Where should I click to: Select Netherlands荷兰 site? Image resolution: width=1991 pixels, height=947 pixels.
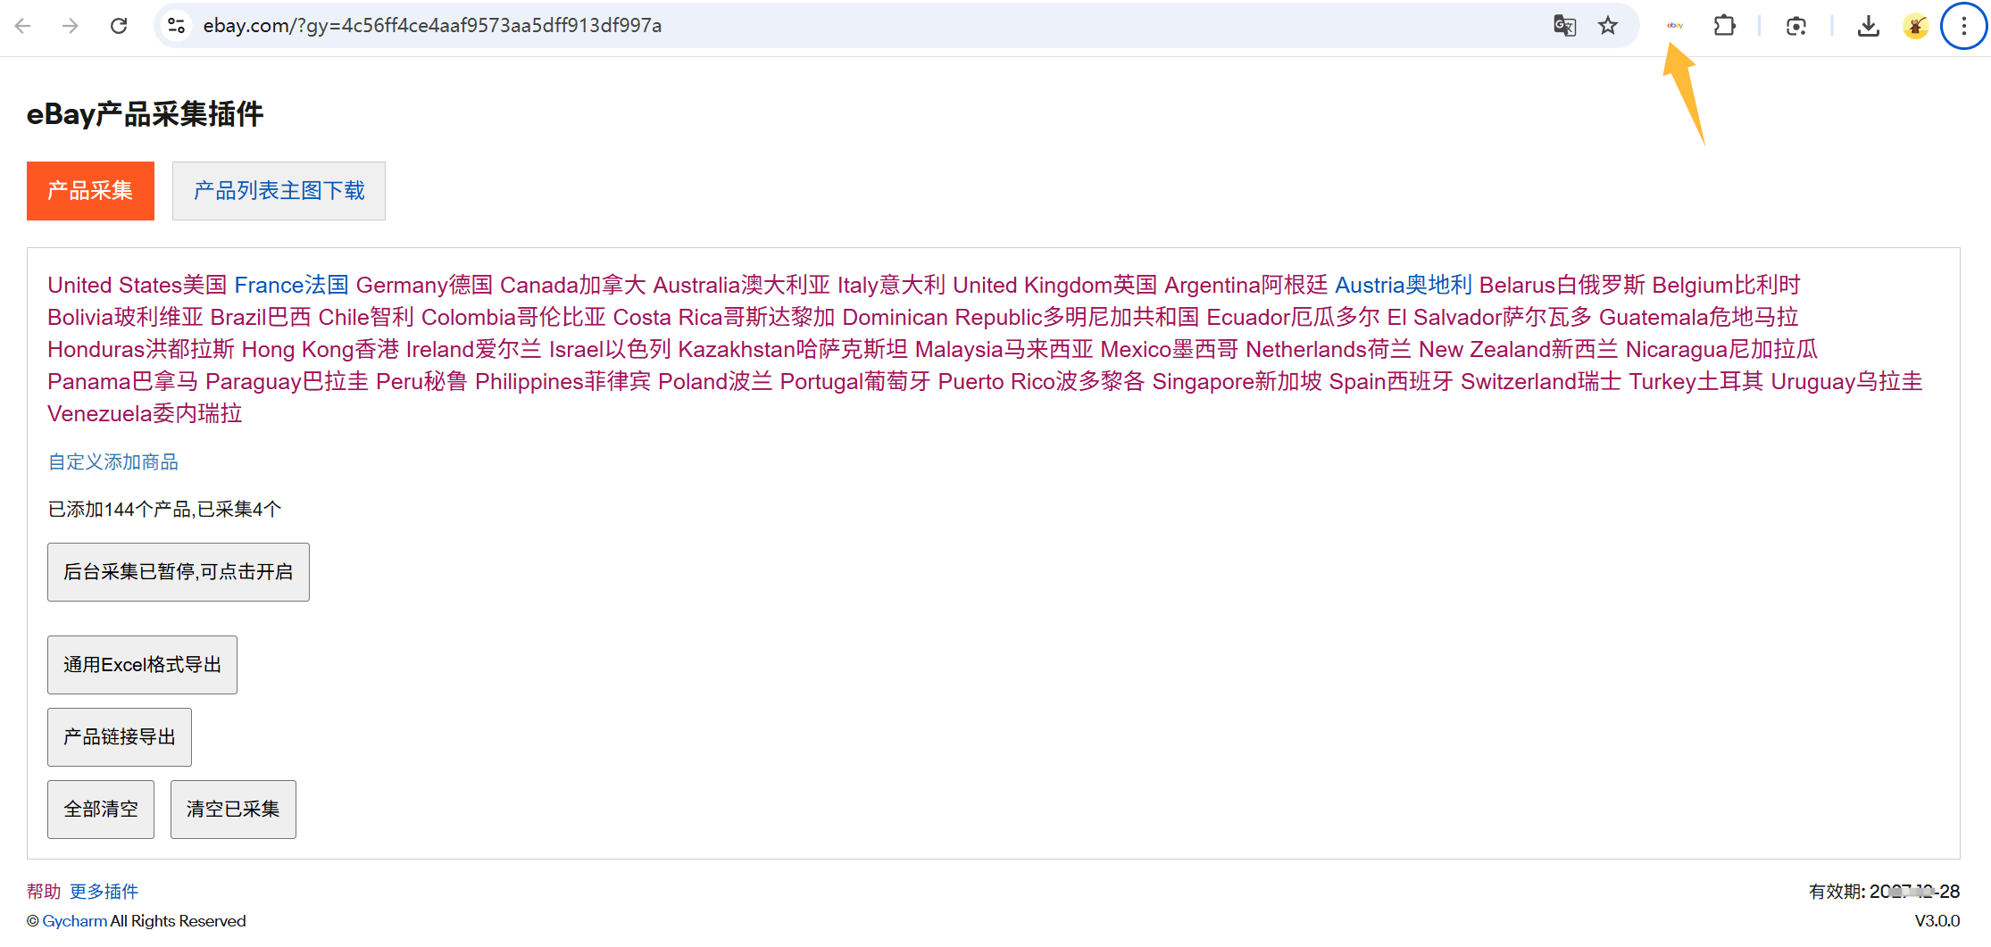[x=1328, y=350]
